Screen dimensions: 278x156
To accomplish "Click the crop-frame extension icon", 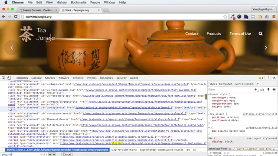I will tap(253, 16).
